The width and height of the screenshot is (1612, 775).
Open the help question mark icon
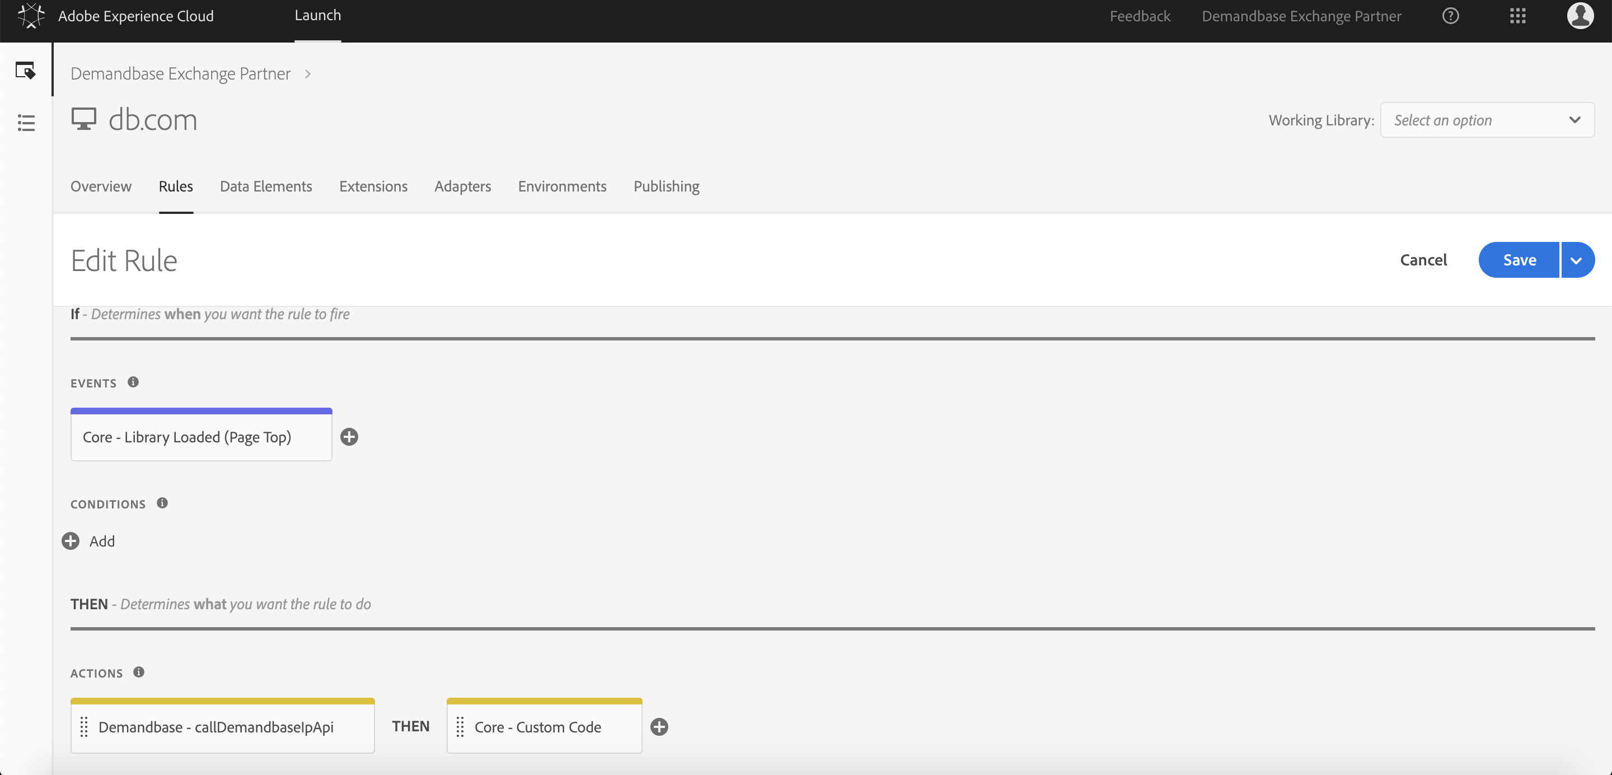1451,16
